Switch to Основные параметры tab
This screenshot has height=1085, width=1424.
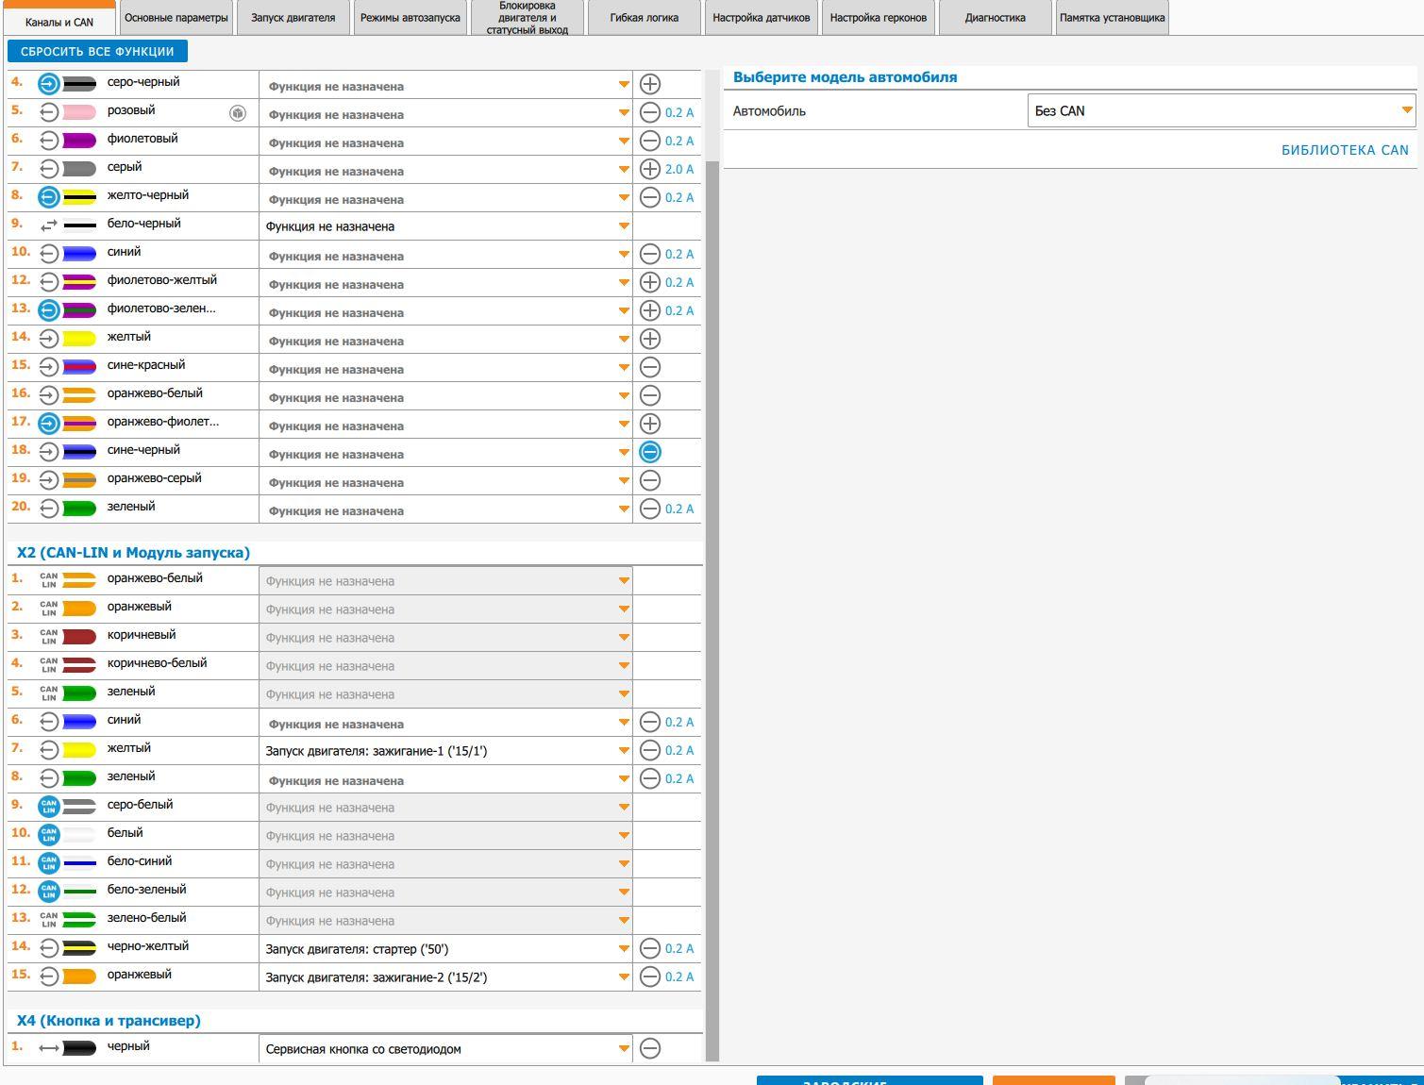pyautogui.click(x=176, y=18)
